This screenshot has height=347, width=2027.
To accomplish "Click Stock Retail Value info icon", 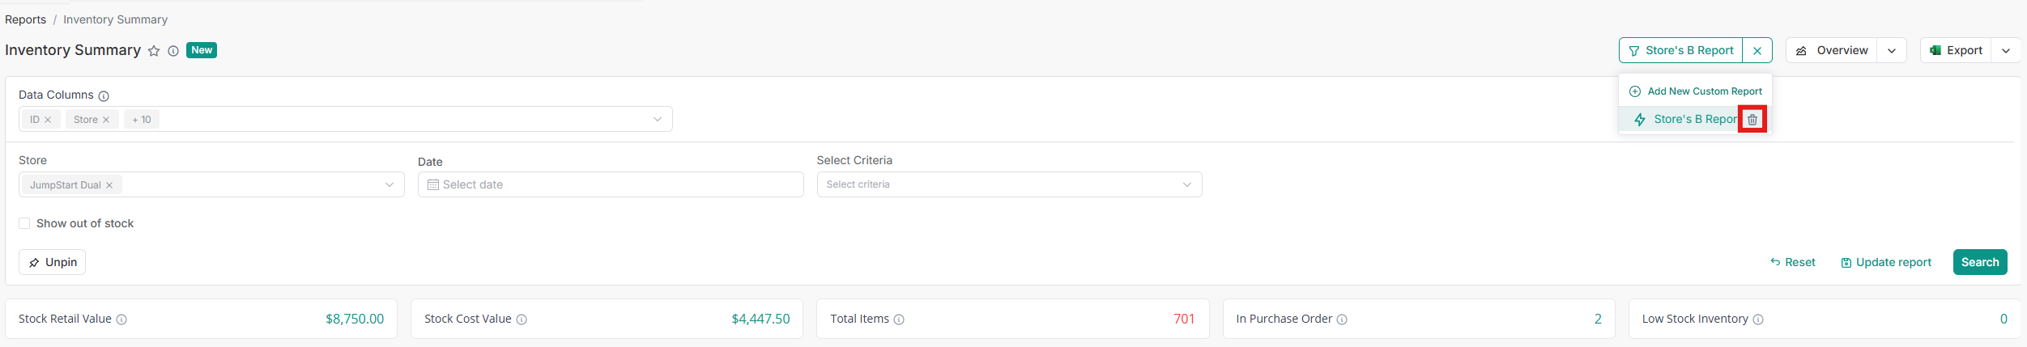I will [121, 319].
